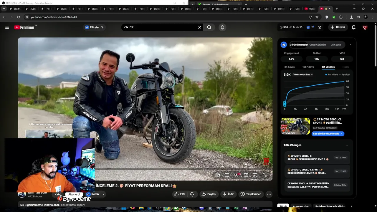377x212 pixels.
Task: Open the AI Coach tab
Action: click(336, 45)
